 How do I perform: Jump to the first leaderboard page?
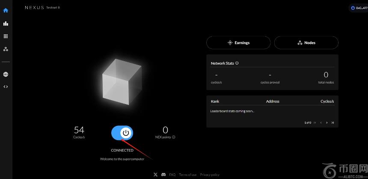[315, 123]
